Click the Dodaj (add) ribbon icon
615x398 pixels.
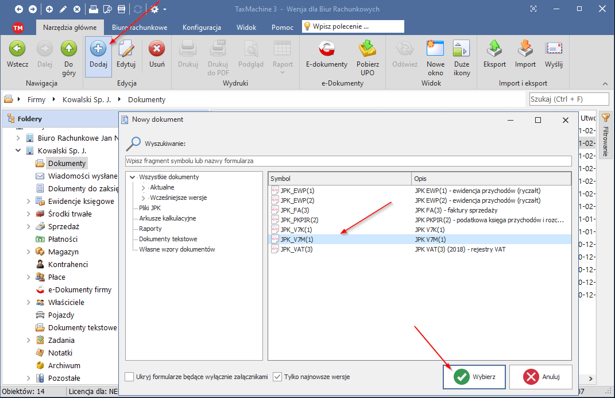[98, 50]
